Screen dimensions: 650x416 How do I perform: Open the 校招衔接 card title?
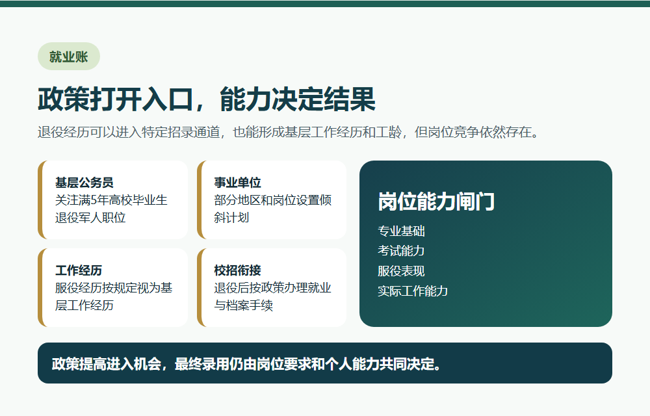click(x=237, y=270)
